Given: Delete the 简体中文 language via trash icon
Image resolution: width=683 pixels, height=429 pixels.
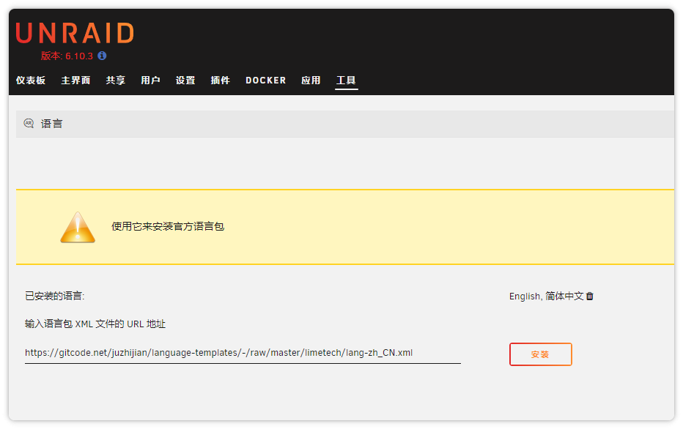Looking at the screenshot, I should [x=590, y=296].
